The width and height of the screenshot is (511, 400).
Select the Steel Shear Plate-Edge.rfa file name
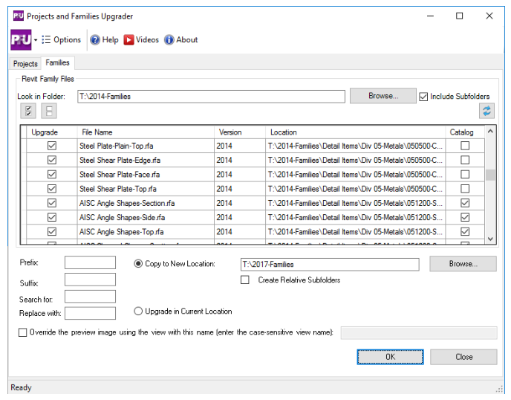[120, 160]
